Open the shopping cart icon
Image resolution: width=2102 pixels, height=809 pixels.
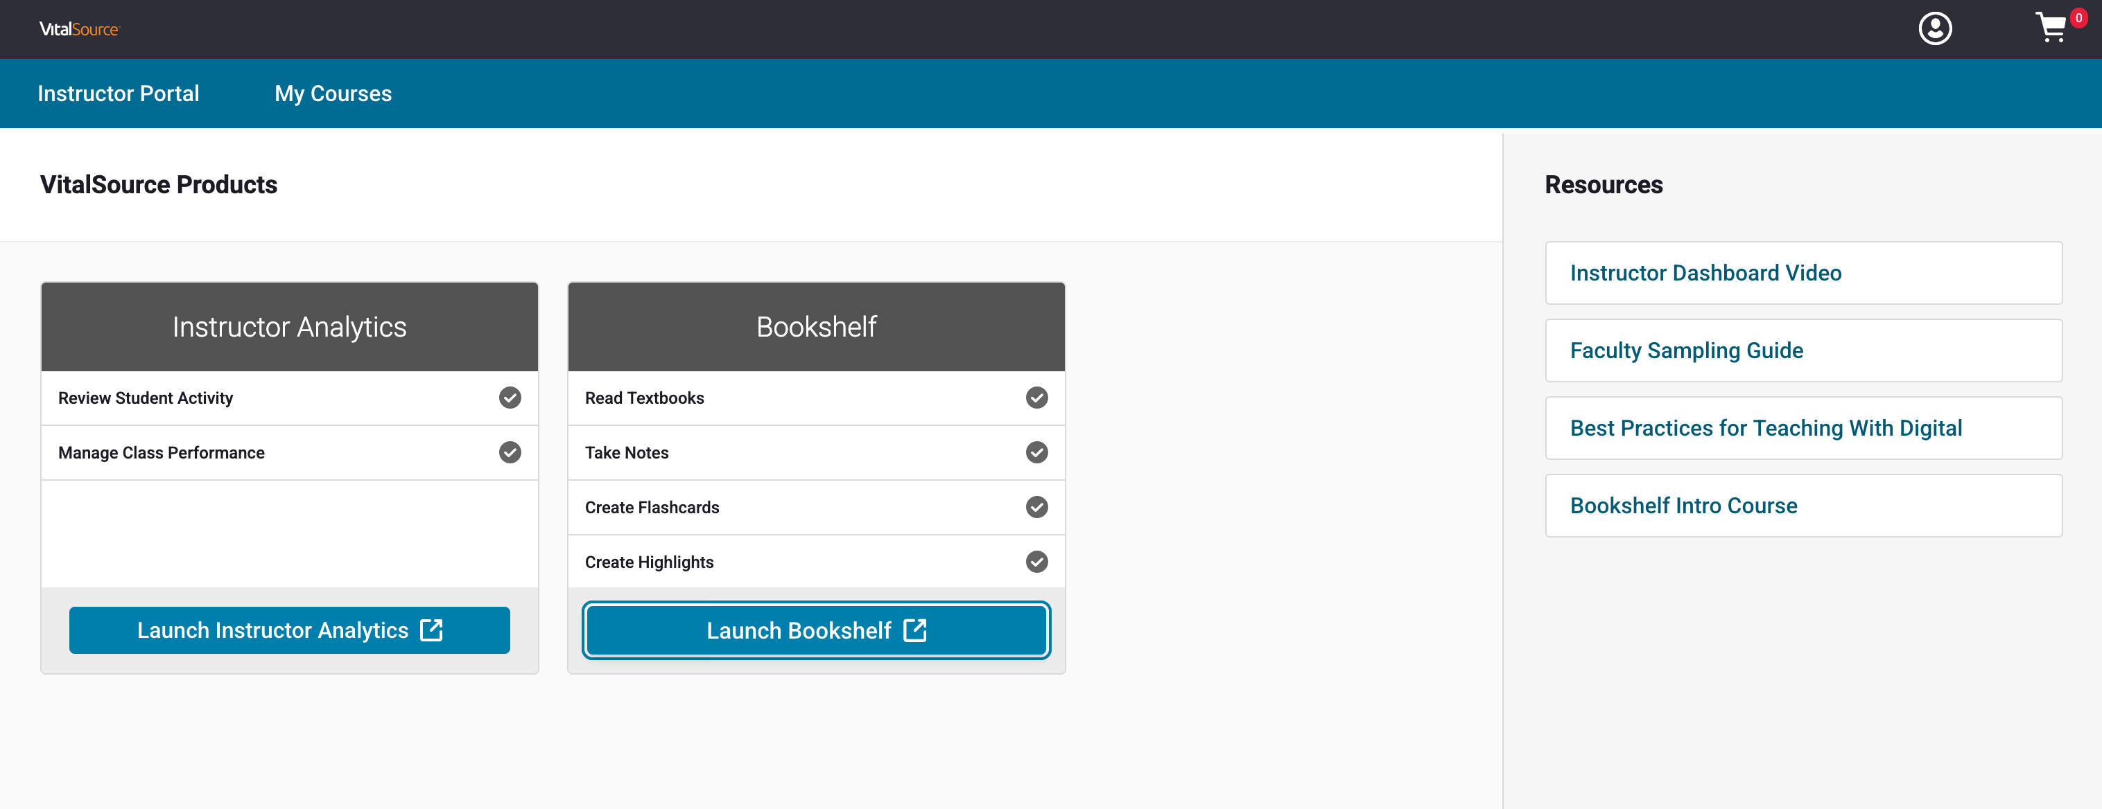[2051, 28]
